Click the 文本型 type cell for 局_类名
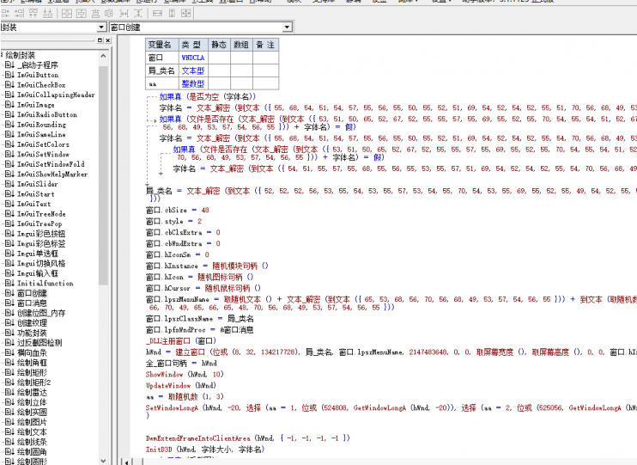637x465 pixels. (x=192, y=70)
